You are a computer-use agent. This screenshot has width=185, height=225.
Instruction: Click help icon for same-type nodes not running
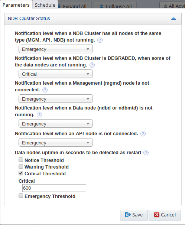(100, 40)
